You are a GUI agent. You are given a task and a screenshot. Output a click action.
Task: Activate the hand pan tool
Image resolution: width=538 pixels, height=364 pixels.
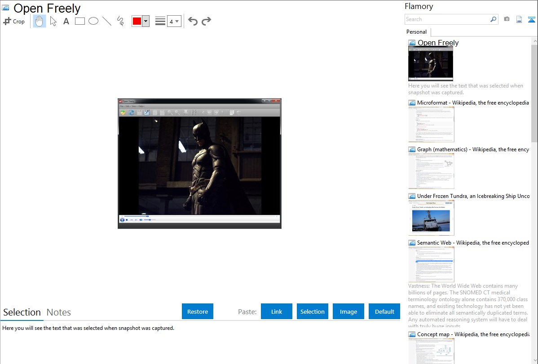[x=40, y=21]
